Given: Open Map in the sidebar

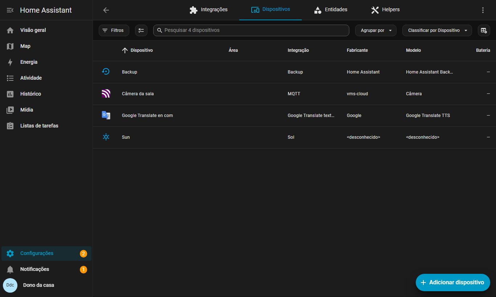Looking at the screenshot, I should (46, 46).
